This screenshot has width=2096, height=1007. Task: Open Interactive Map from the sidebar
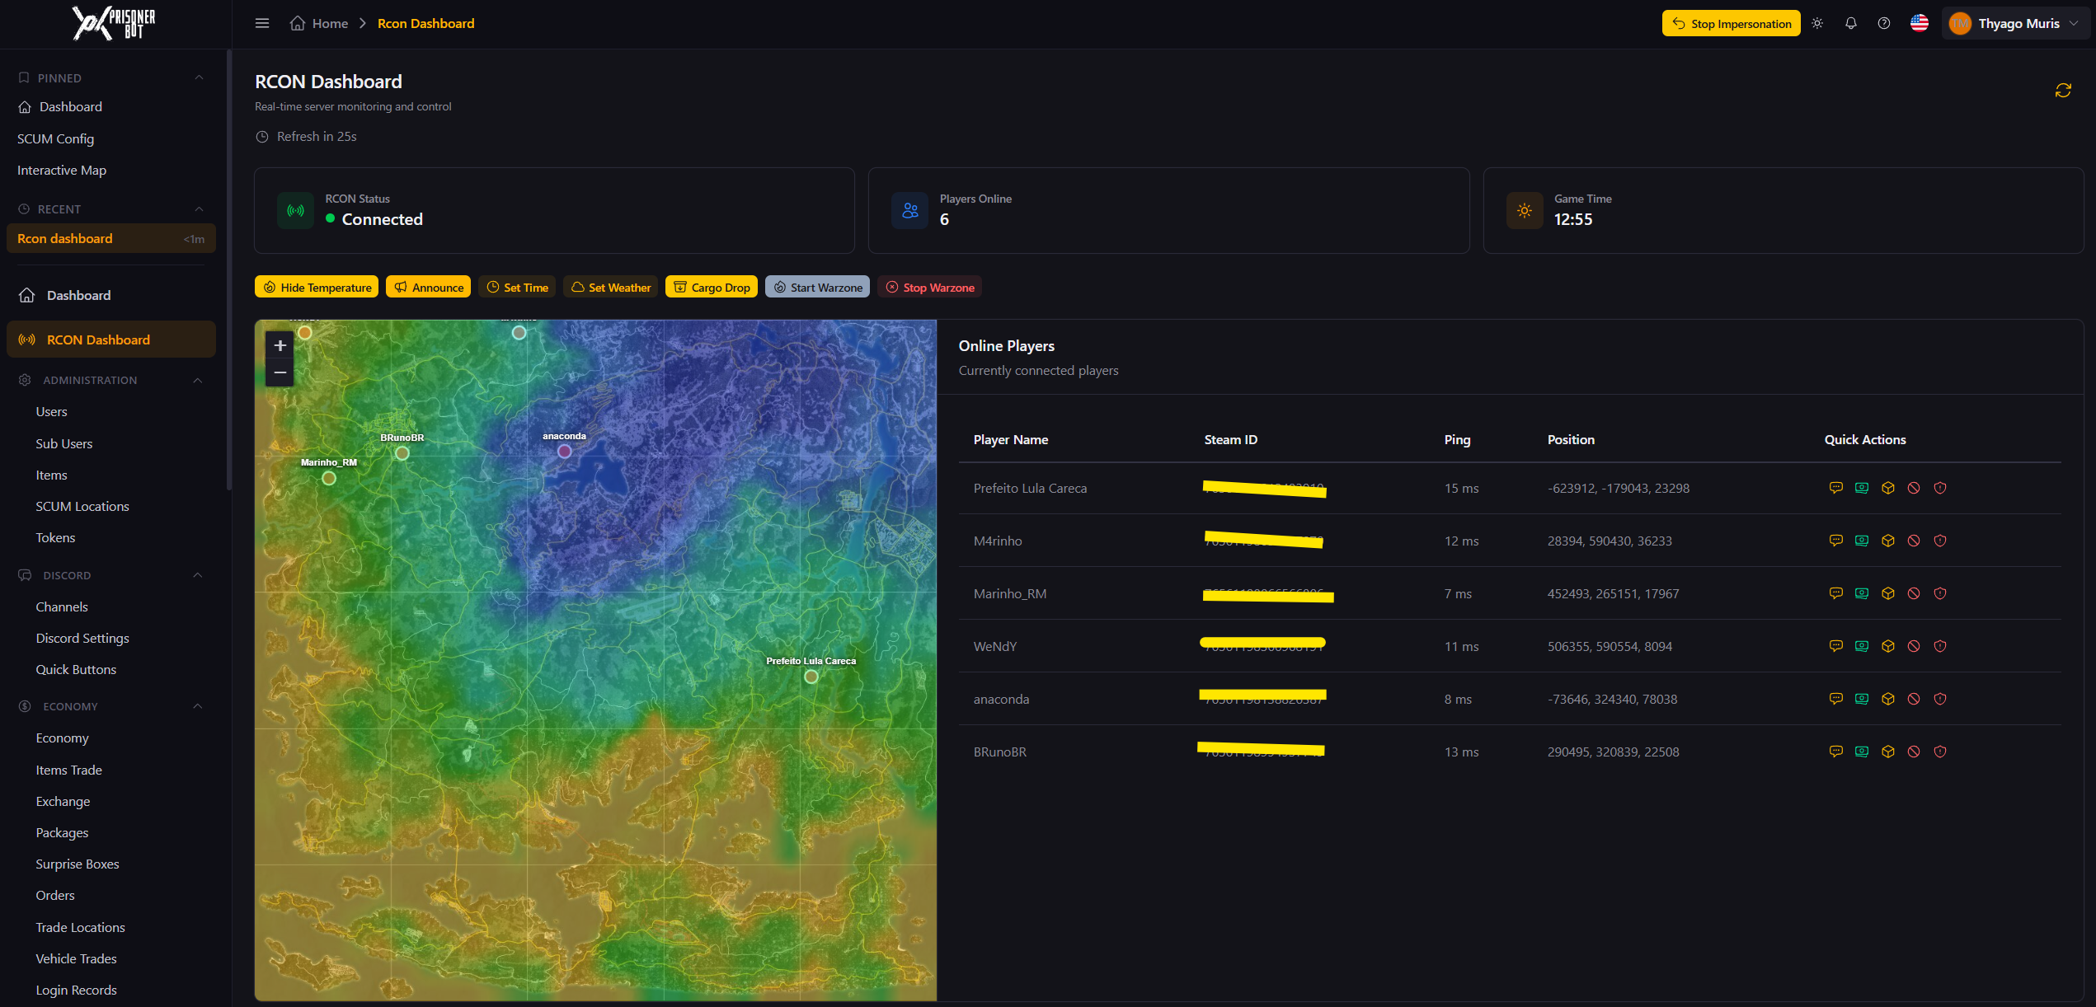pyautogui.click(x=61, y=170)
